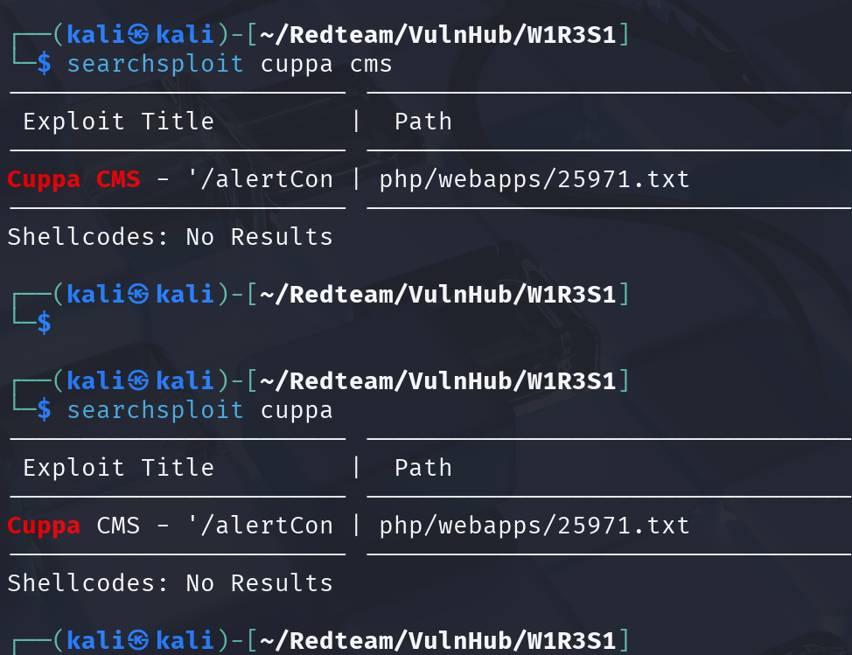
Task: Click the 'php/webapps/25971.txt' path in the first table
Action: [x=534, y=179]
